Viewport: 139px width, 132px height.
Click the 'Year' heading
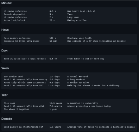point(5,95)
